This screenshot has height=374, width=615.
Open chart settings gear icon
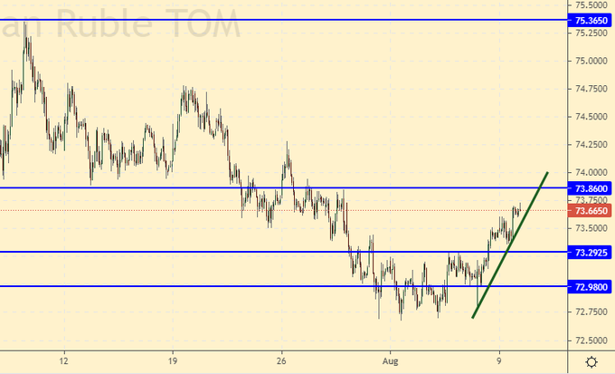coord(591,362)
